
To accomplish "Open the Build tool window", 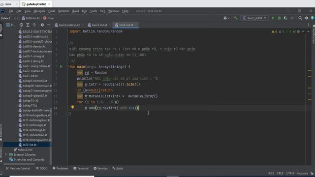I will pos(118,168).
